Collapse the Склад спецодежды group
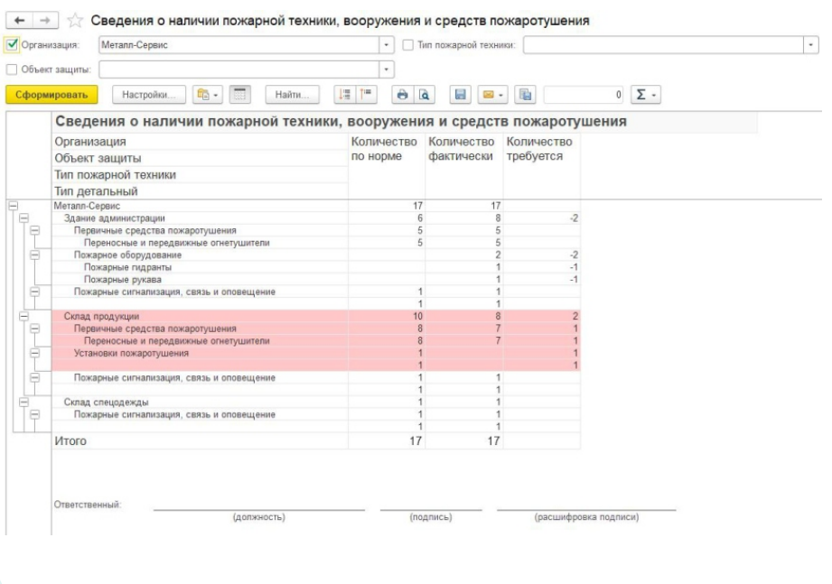The height and width of the screenshot is (584, 832). (23, 403)
